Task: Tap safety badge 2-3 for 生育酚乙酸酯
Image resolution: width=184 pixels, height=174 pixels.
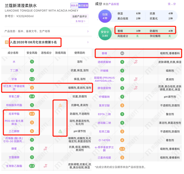Action: 32,166
